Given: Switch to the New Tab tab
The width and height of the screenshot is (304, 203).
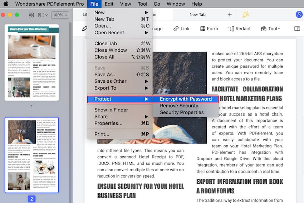Looking at the screenshot, I should tap(197, 15).
